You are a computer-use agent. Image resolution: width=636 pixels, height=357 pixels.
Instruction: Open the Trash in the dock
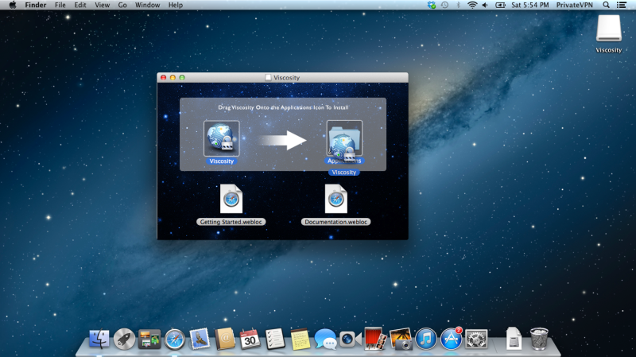(x=539, y=339)
